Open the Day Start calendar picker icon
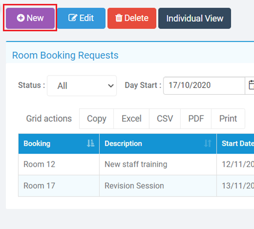254x229 pixels. pyautogui.click(x=251, y=85)
